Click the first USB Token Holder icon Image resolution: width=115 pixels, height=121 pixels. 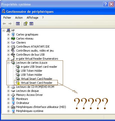tap(18, 71)
